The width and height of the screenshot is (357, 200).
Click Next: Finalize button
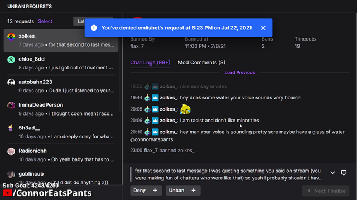click(x=326, y=191)
